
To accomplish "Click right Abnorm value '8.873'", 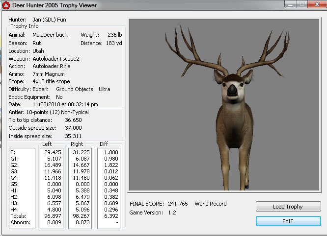I will click(82, 222).
